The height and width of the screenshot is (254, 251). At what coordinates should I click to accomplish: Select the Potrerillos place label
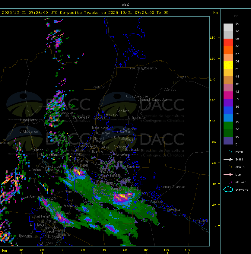tap(50, 167)
